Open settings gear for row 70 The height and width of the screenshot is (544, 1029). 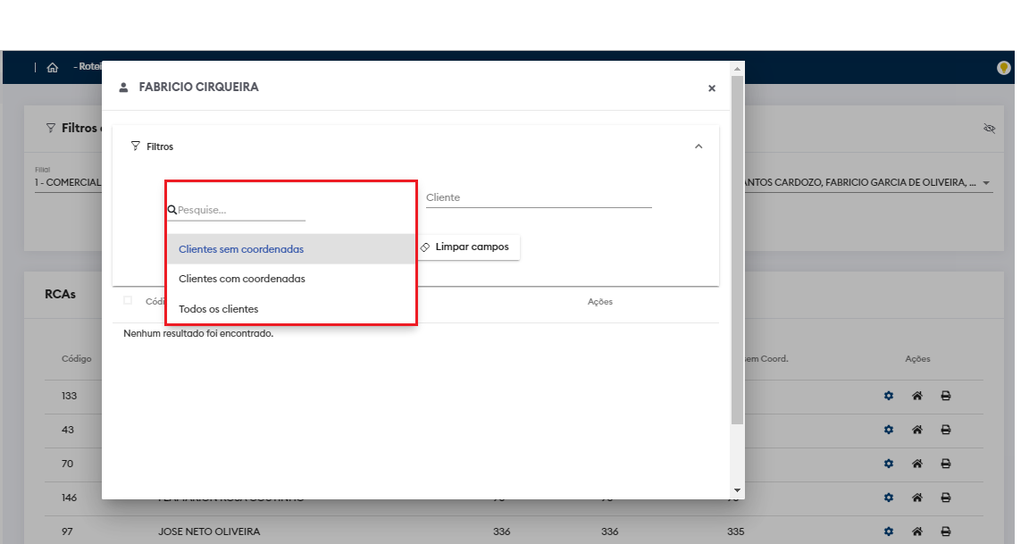[x=889, y=464]
